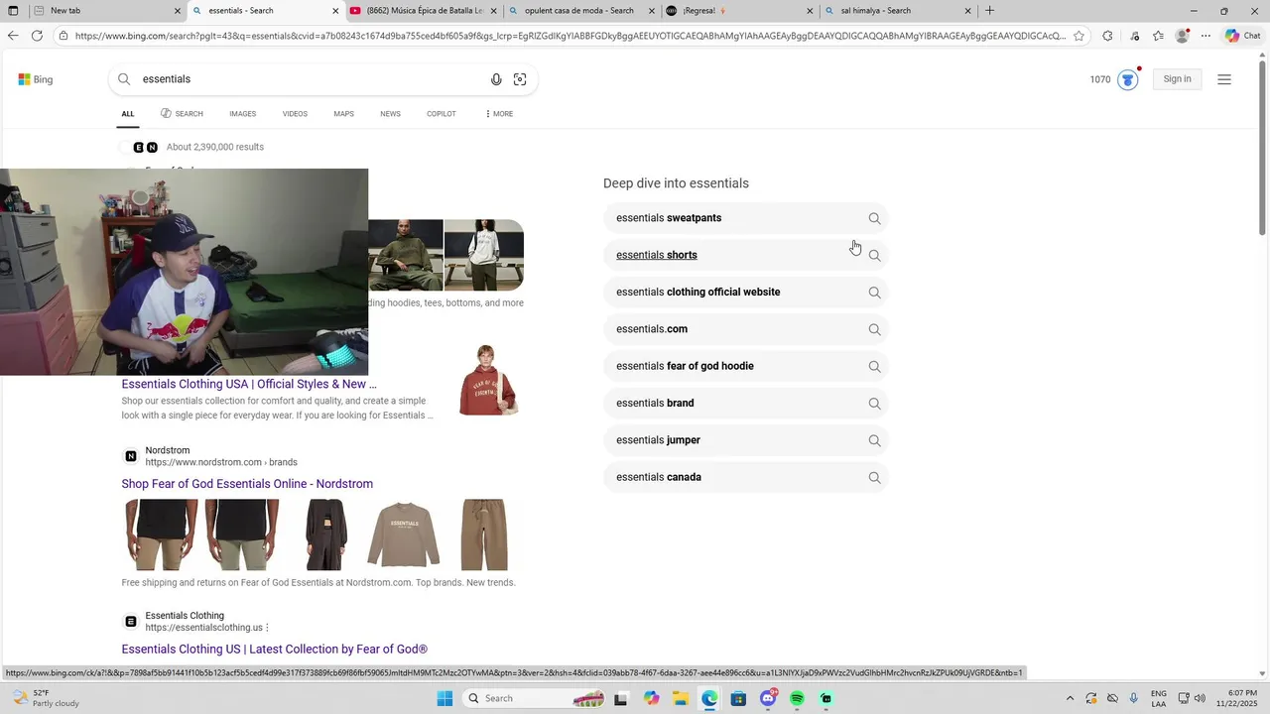This screenshot has width=1270, height=714.
Task: Open the Copilot Chat button
Action: 1243,36
